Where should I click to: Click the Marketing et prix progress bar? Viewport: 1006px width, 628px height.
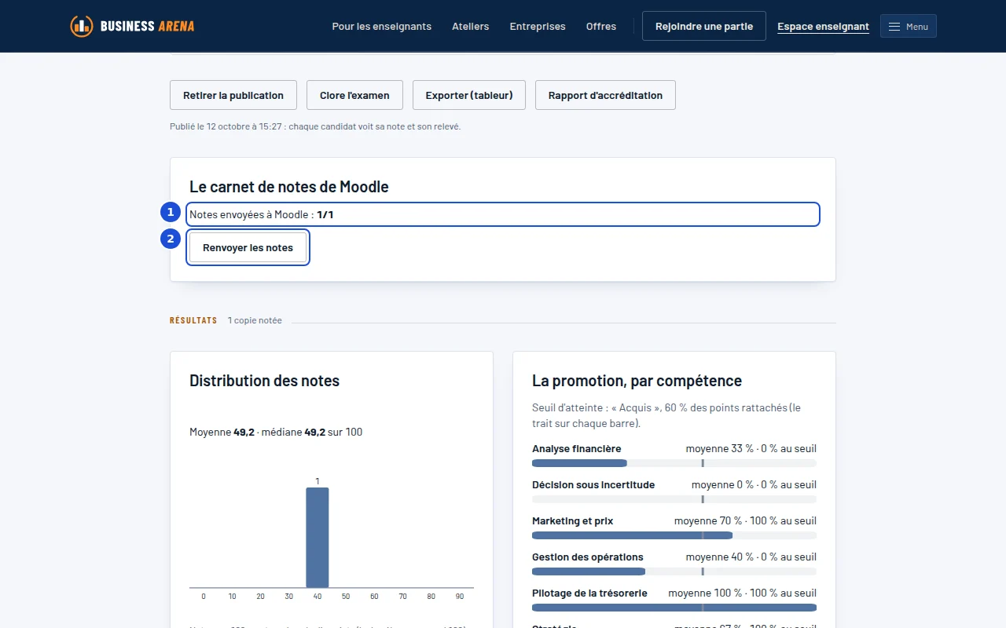tap(674, 535)
